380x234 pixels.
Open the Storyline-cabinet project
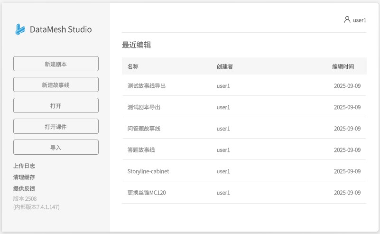click(x=148, y=171)
